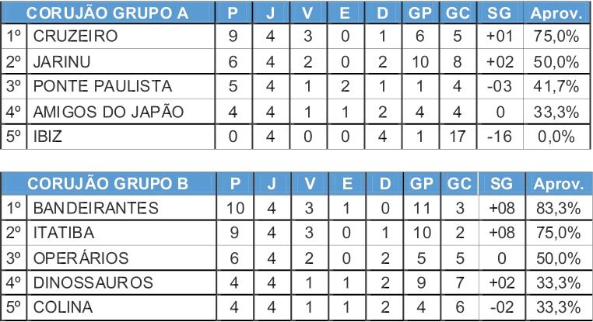This screenshot has height=322, width=593.
Task: Select Bandeirantes' 83,3% aproveitamento cell
Action: pos(559,208)
